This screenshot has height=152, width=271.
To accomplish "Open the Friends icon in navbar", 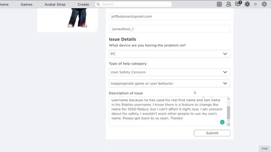I will [x=229, y=4].
